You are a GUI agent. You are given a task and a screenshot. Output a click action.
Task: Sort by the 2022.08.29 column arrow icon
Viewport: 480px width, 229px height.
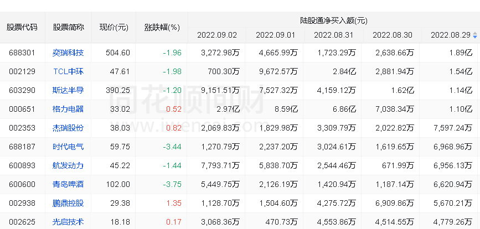coord(475,35)
